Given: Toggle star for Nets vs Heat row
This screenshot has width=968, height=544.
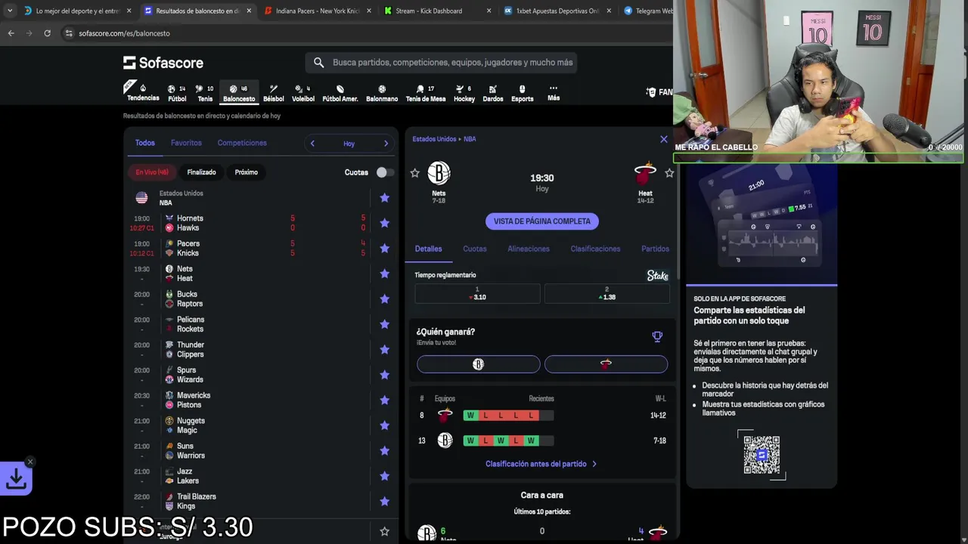Looking at the screenshot, I should click(384, 274).
